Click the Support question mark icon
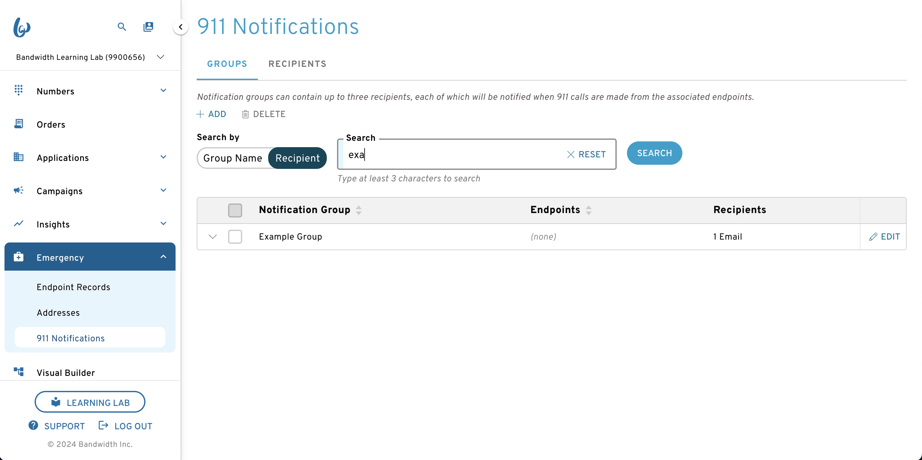 pyautogui.click(x=33, y=426)
